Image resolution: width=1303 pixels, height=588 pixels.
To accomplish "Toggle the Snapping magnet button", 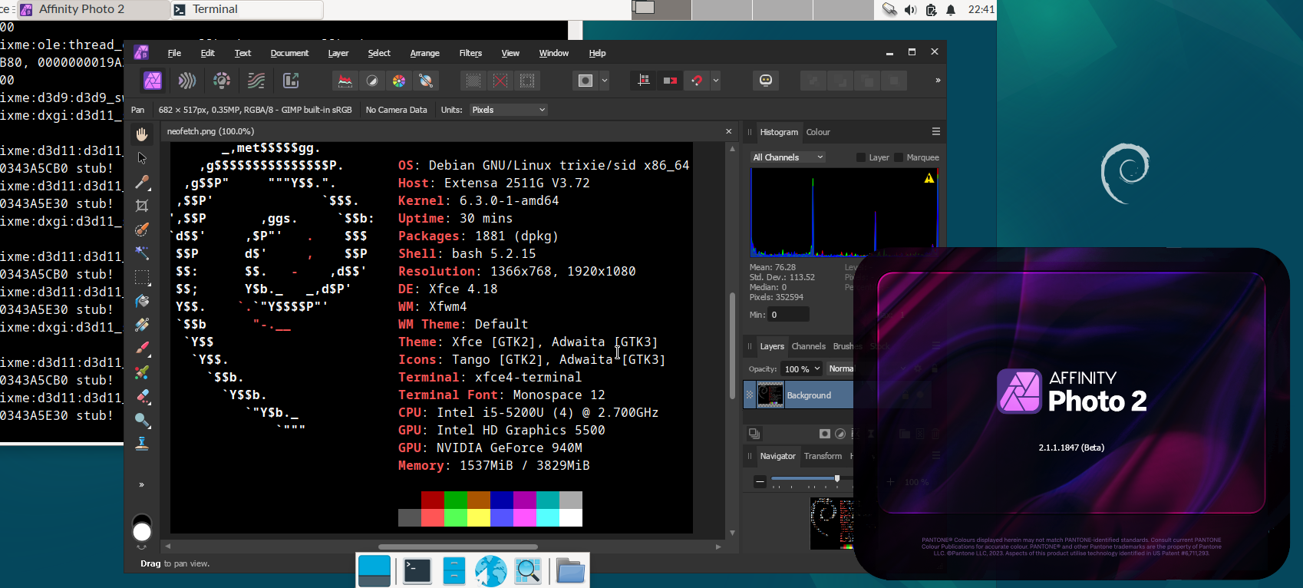I will tap(697, 81).
